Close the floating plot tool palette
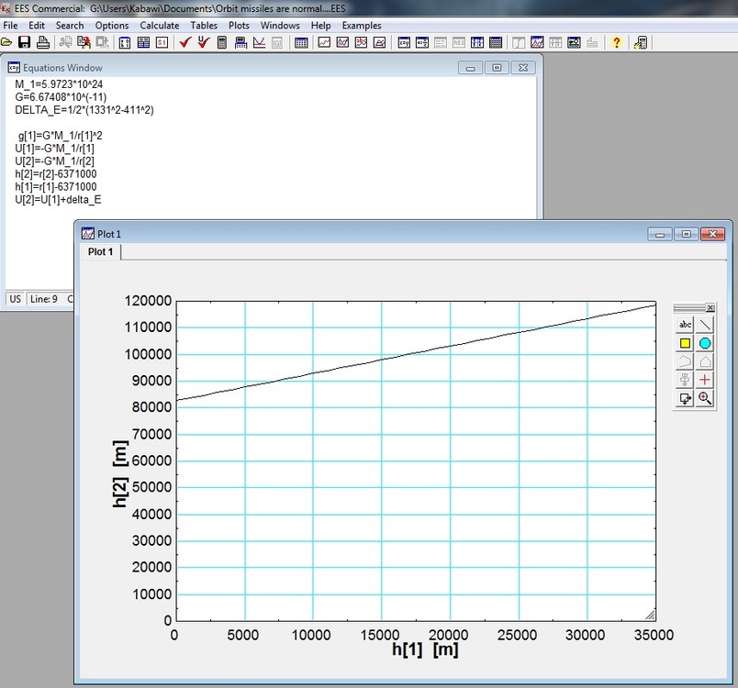Image resolution: width=738 pixels, height=688 pixels. [x=710, y=308]
